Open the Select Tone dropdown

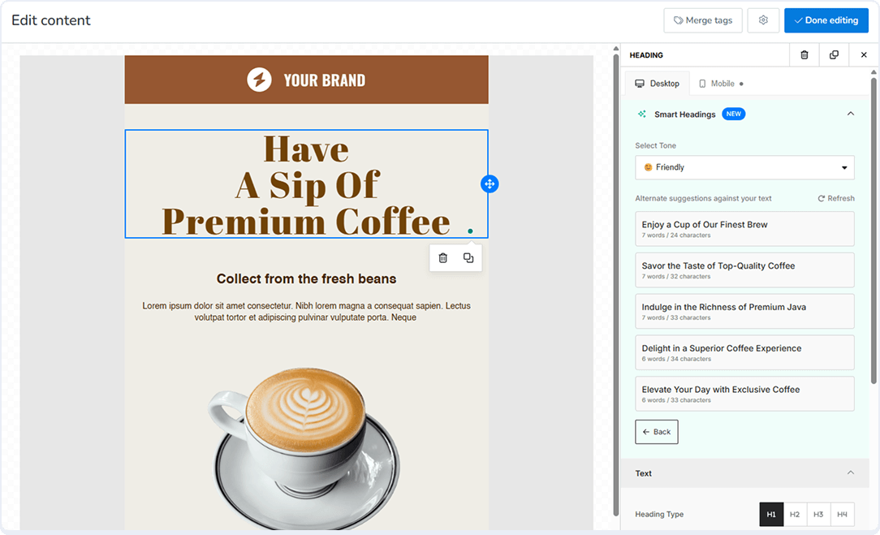744,167
